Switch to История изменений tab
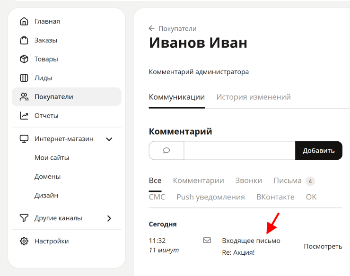 pyautogui.click(x=254, y=97)
